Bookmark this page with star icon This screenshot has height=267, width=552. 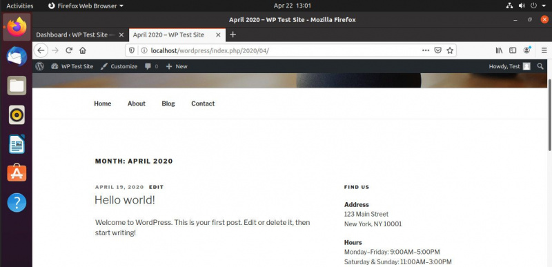(450, 50)
